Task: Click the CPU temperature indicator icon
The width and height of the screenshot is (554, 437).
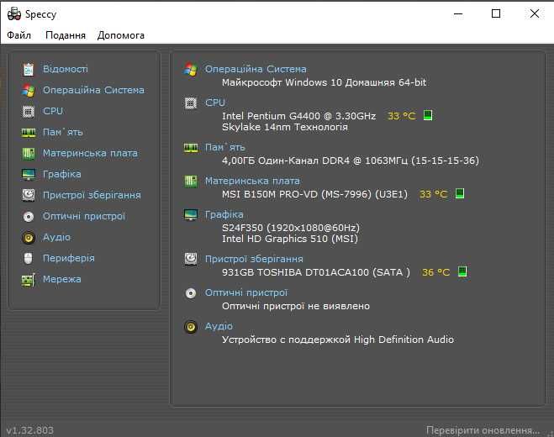Action: [428, 115]
